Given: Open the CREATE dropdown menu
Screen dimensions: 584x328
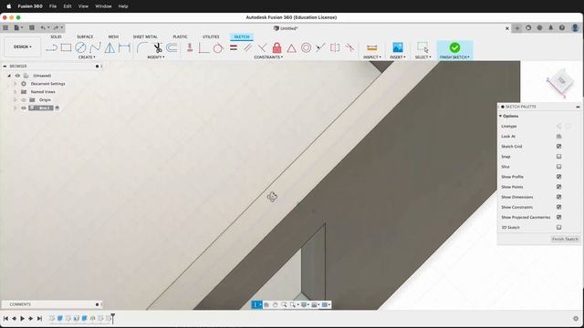Looking at the screenshot, I should pyautogui.click(x=87, y=57).
